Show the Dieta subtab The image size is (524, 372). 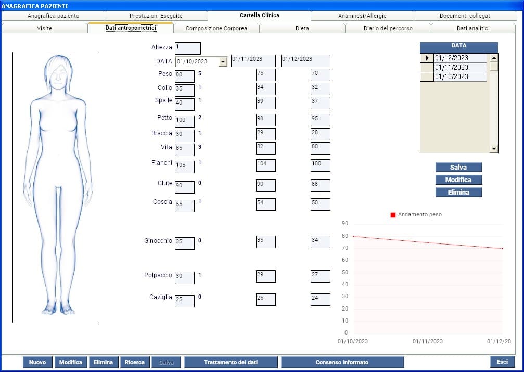[x=302, y=28]
